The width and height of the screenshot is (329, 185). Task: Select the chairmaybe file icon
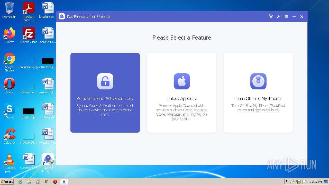(x=29, y=88)
